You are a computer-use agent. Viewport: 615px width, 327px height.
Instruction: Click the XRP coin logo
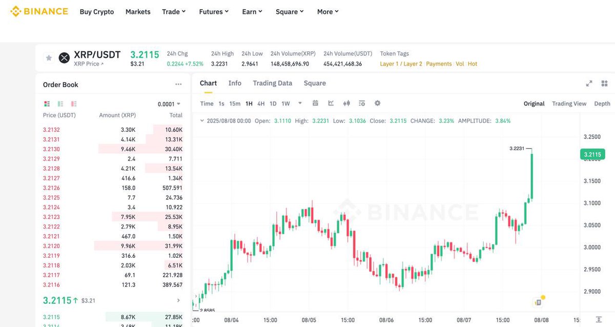pyautogui.click(x=64, y=58)
